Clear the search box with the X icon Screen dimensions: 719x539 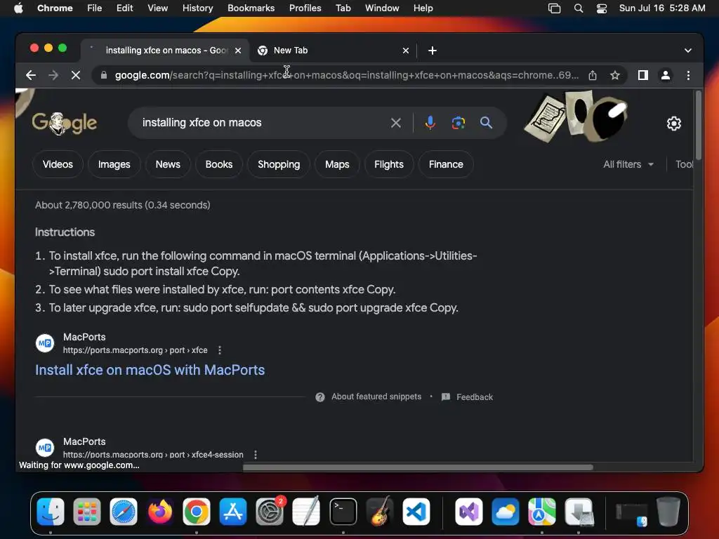click(396, 122)
